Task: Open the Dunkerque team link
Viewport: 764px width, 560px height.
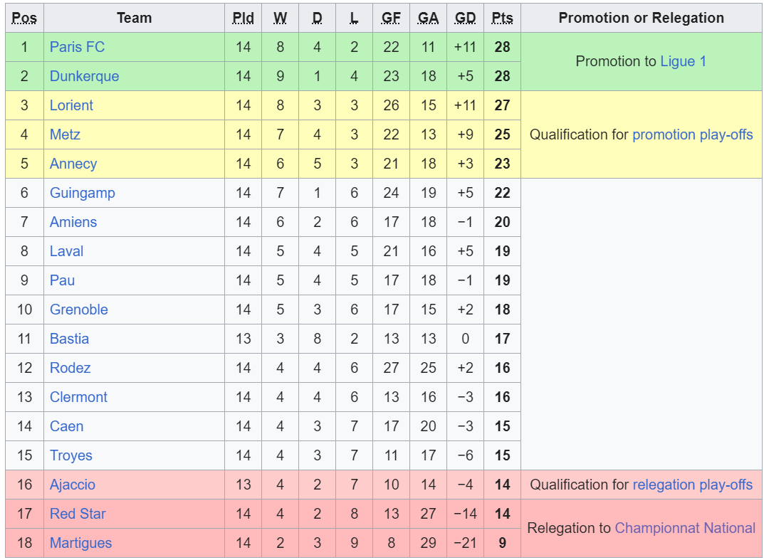Action: point(84,76)
